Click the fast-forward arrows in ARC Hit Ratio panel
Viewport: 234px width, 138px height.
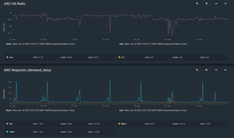pyautogui.click(x=226, y=4)
